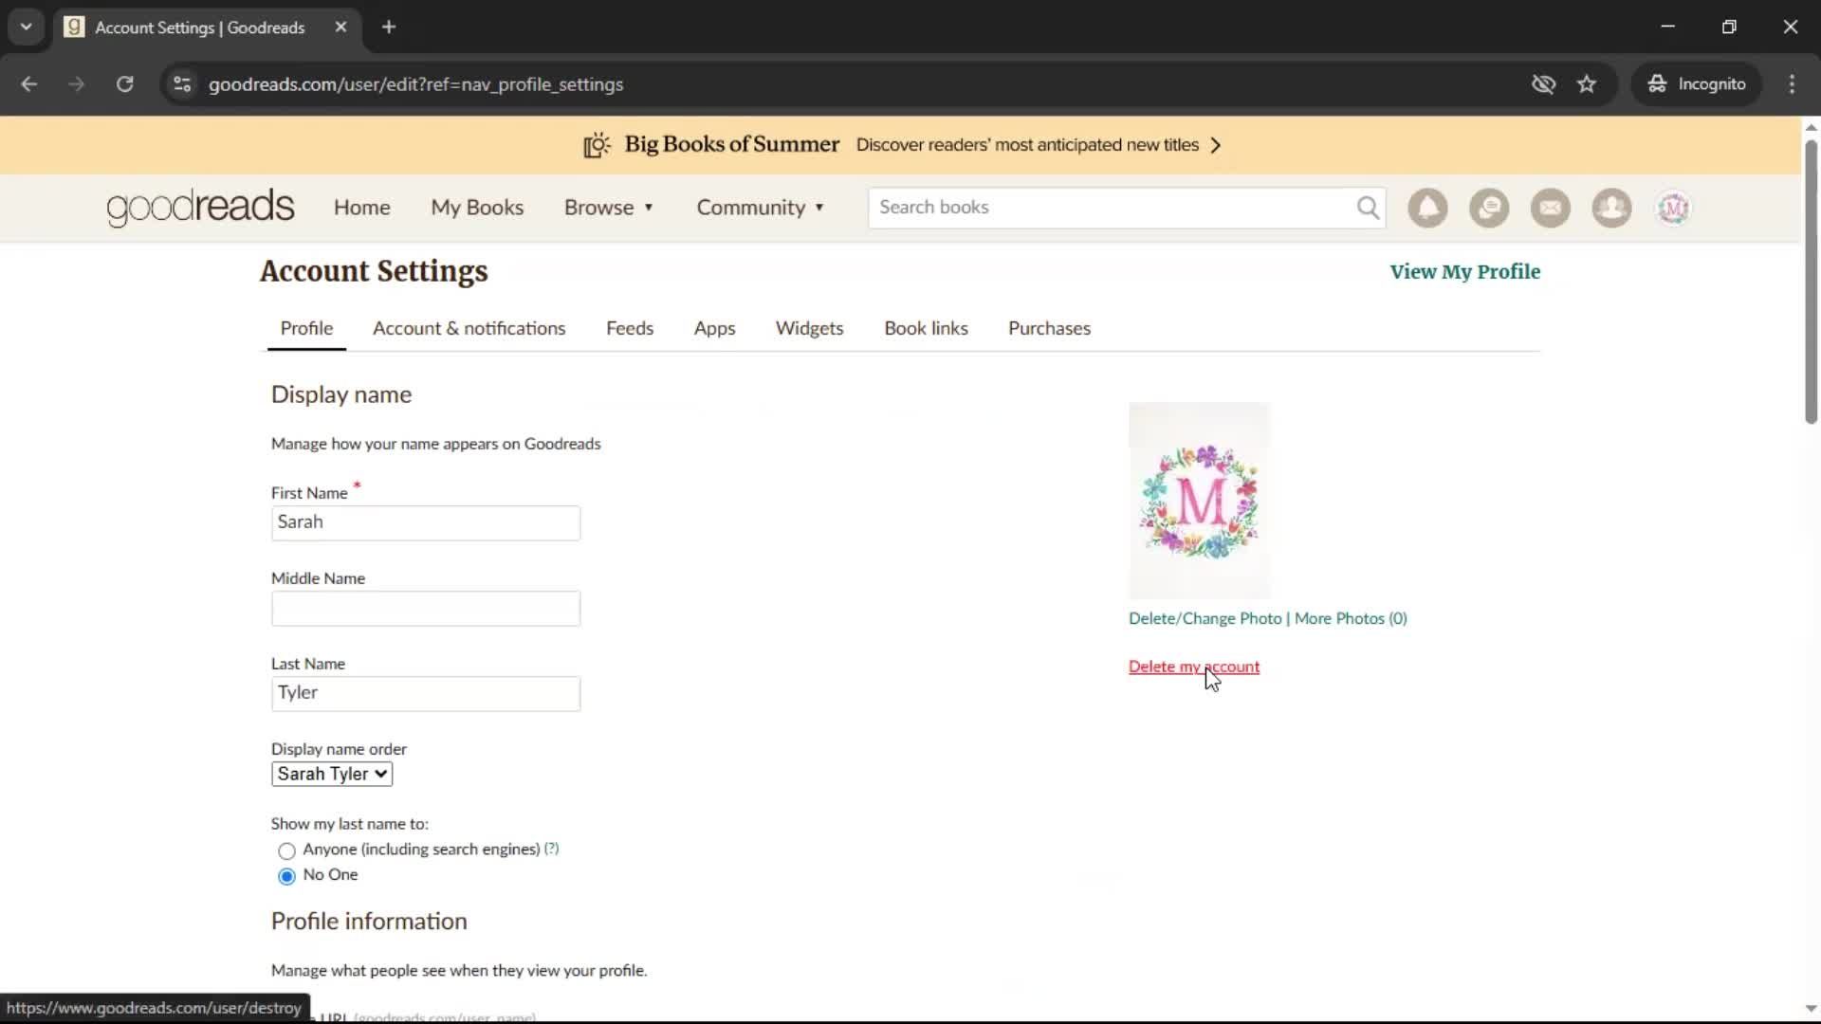This screenshot has width=1821, height=1024.
Task: Click the empty Middle Name field
Action: click(426, 609)
